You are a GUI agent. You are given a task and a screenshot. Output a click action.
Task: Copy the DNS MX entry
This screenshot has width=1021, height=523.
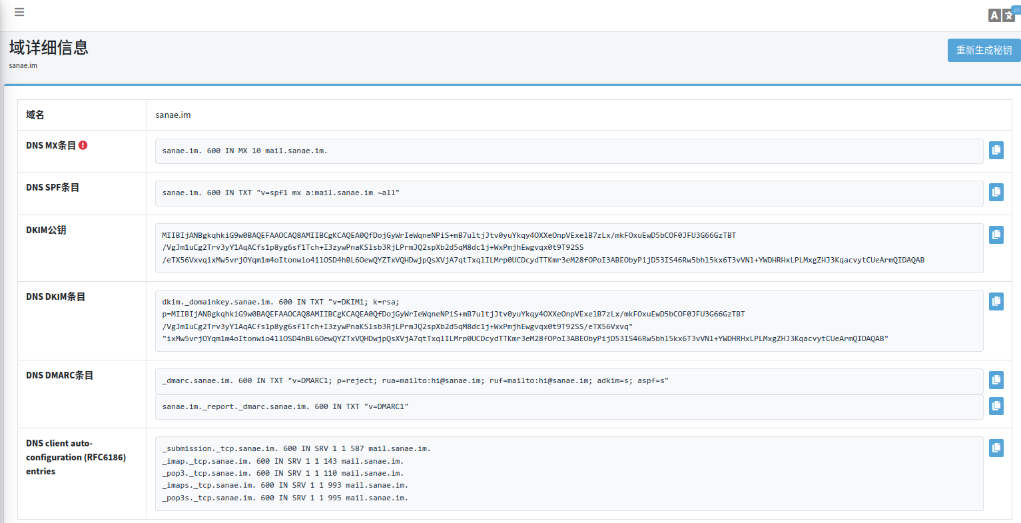[x=996, y=151]
